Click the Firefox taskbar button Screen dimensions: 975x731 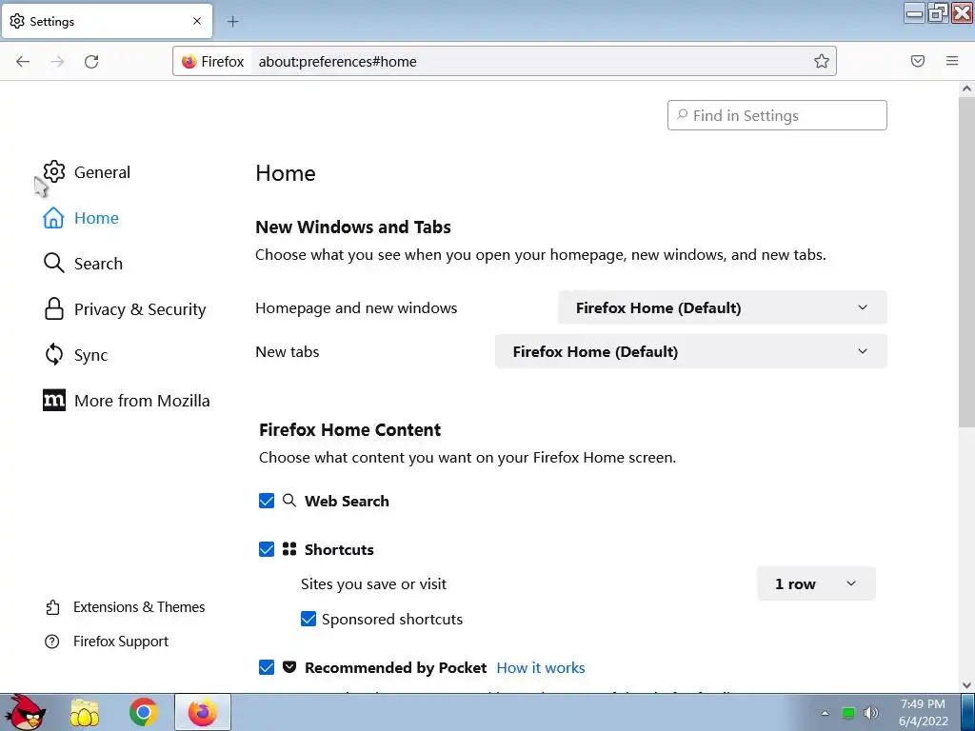tap(203, 712)
